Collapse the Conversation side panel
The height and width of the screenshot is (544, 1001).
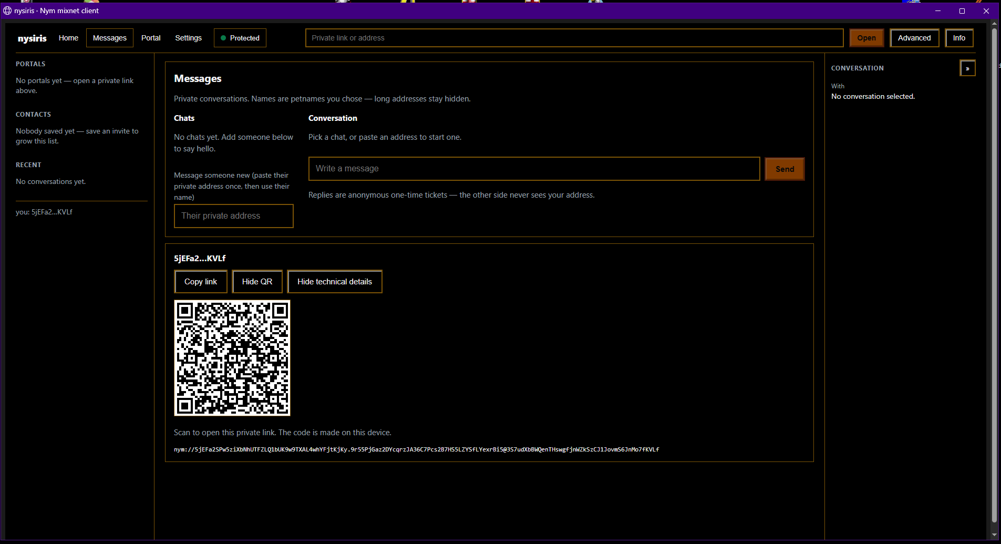pos(967,68)
